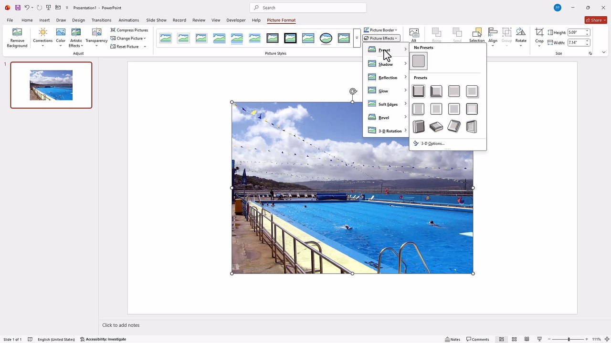
Task: Click Compress Pictures
Action: pos(129,30)
